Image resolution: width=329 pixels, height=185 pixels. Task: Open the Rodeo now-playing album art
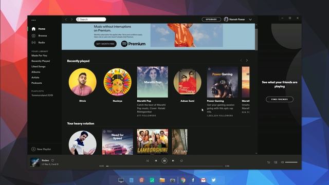coord(34,162)
